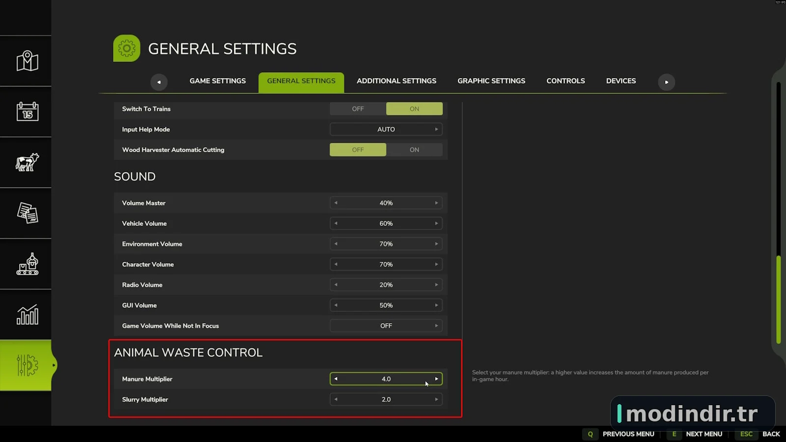Open the Graphic Settings tab
This screenshot has width=786, height=442.
coord(491,81)
